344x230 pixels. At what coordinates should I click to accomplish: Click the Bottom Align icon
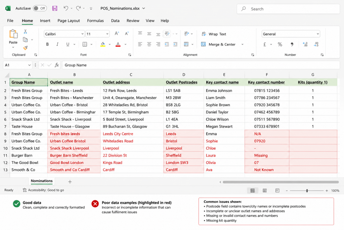(158, 34)
